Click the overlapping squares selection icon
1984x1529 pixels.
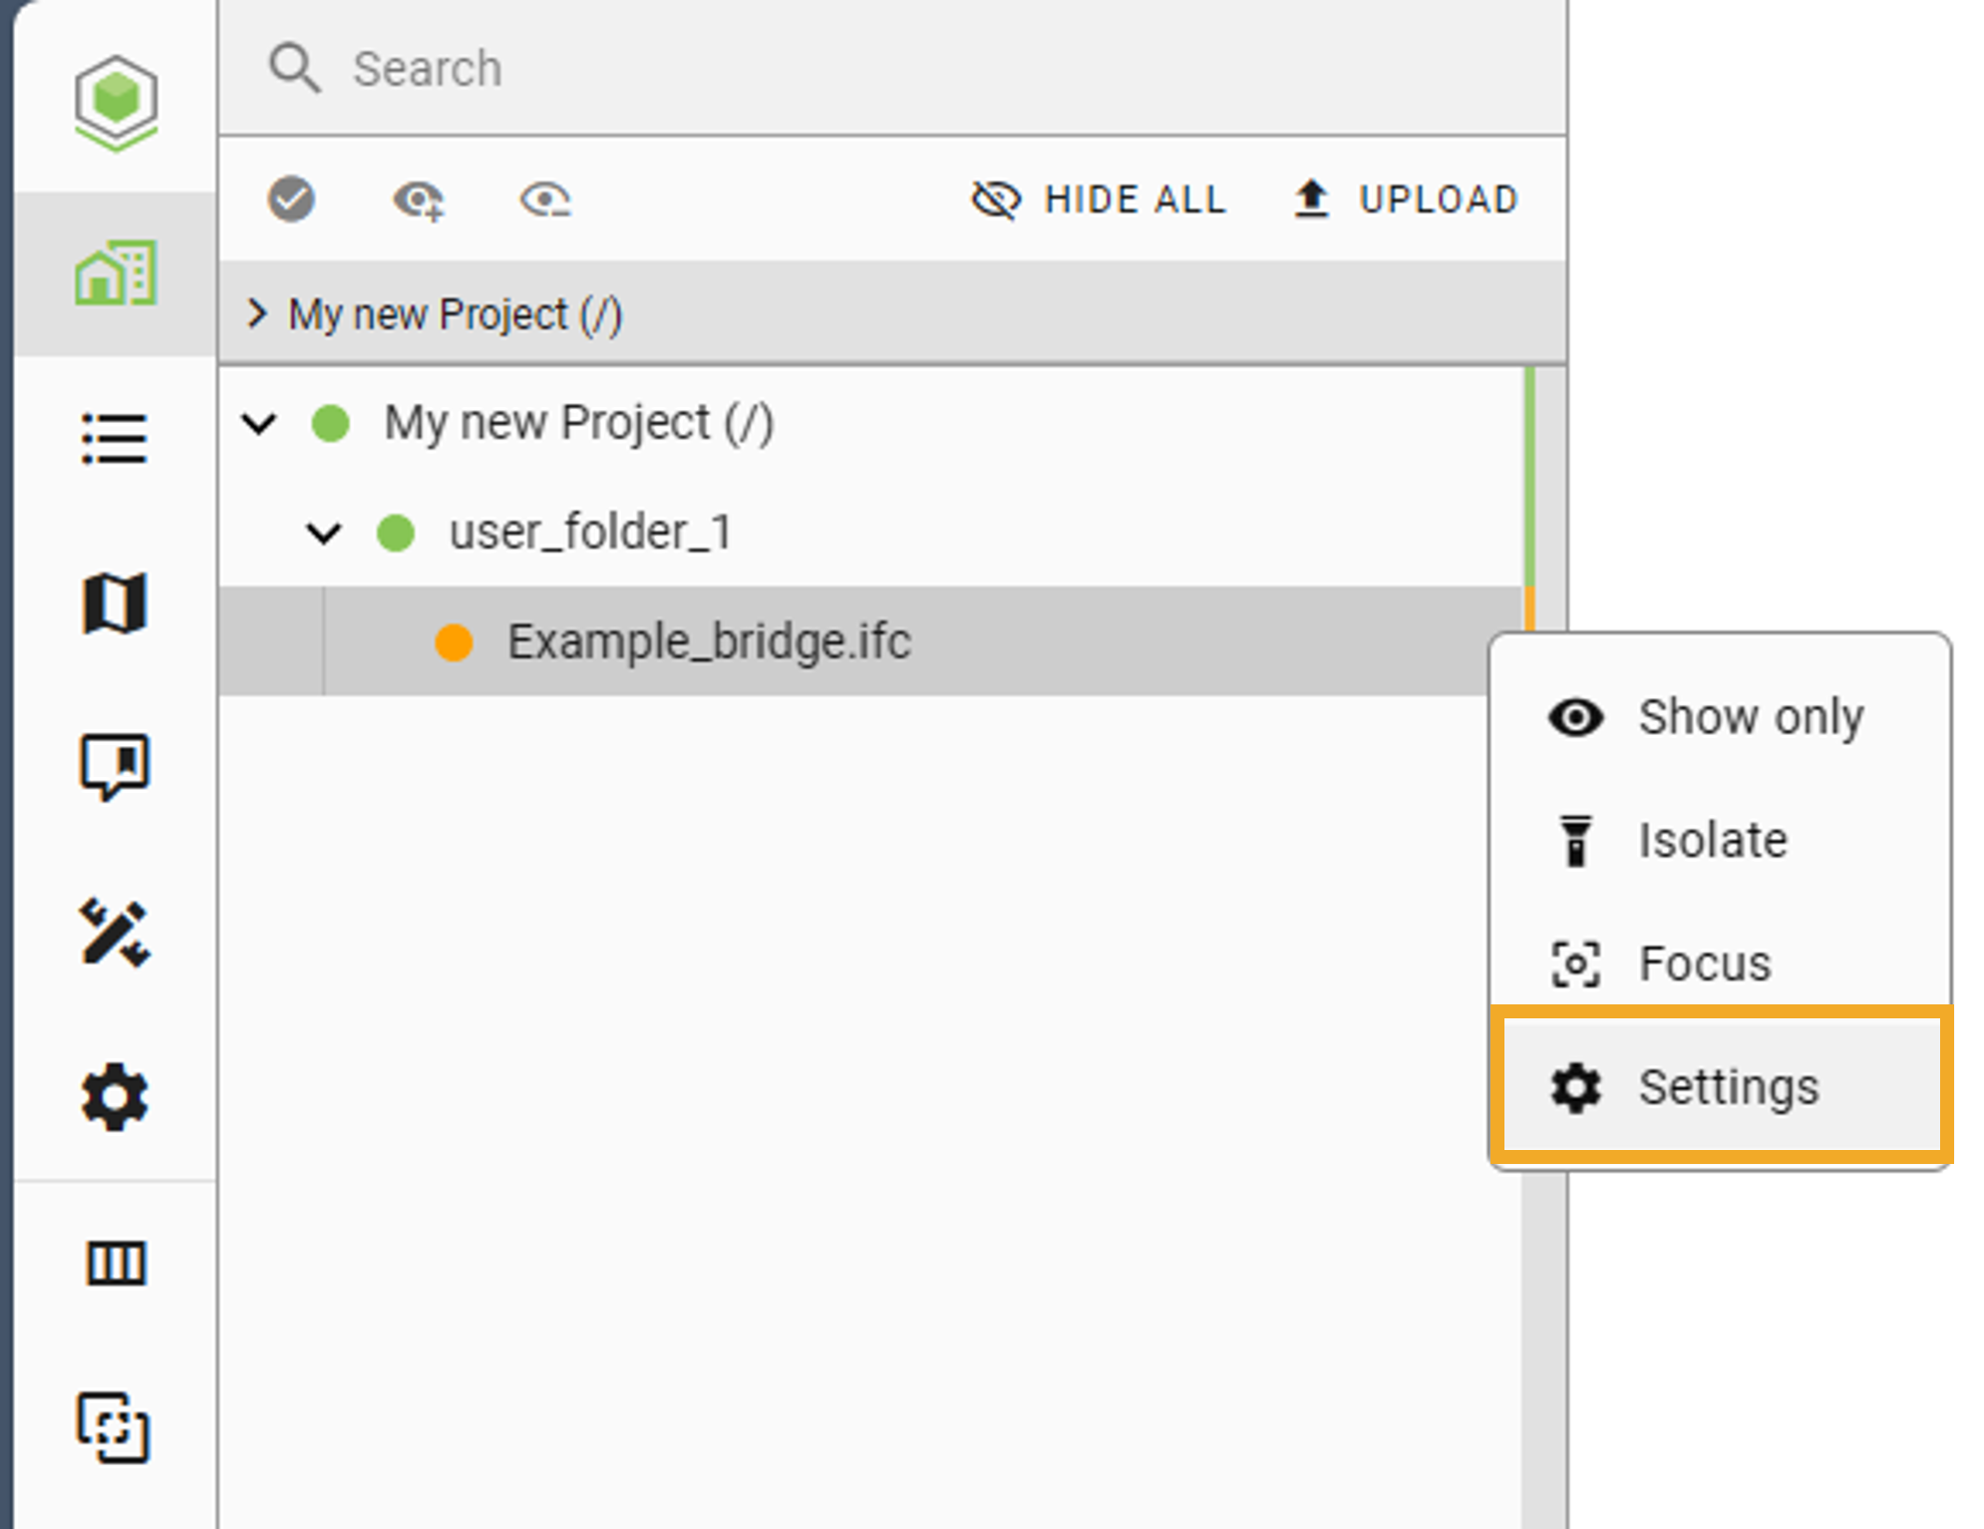114,1427
